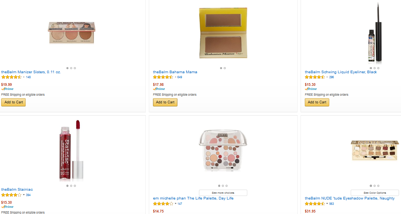Expand rating breakdown arrow for Manizer Sisters
401x214 pixels.
[24, 77]
